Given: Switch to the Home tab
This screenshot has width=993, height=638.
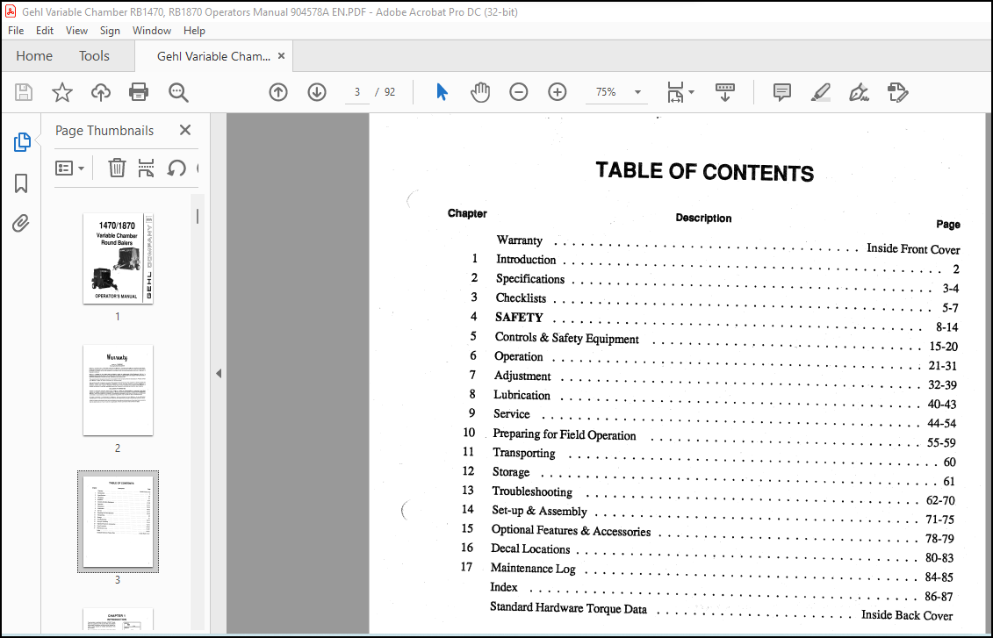Looking at the screenshot, I should tap(34, 55).
